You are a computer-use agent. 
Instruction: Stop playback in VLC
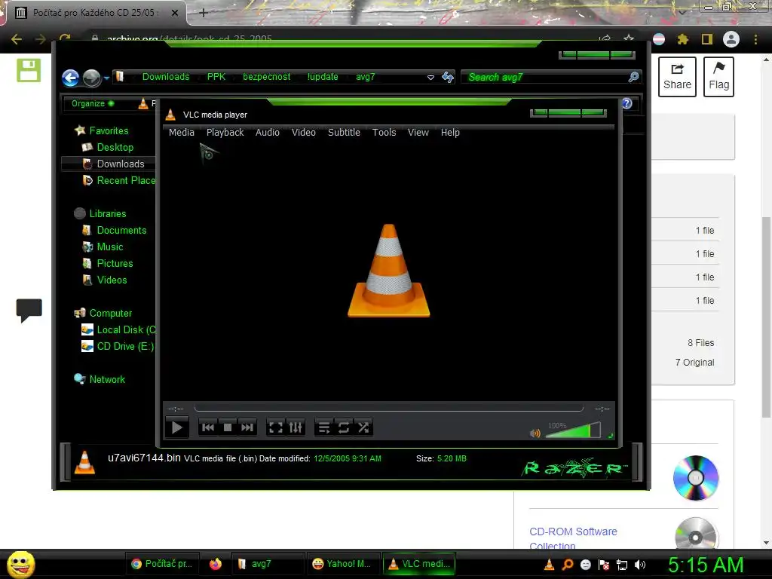[228, 427]
